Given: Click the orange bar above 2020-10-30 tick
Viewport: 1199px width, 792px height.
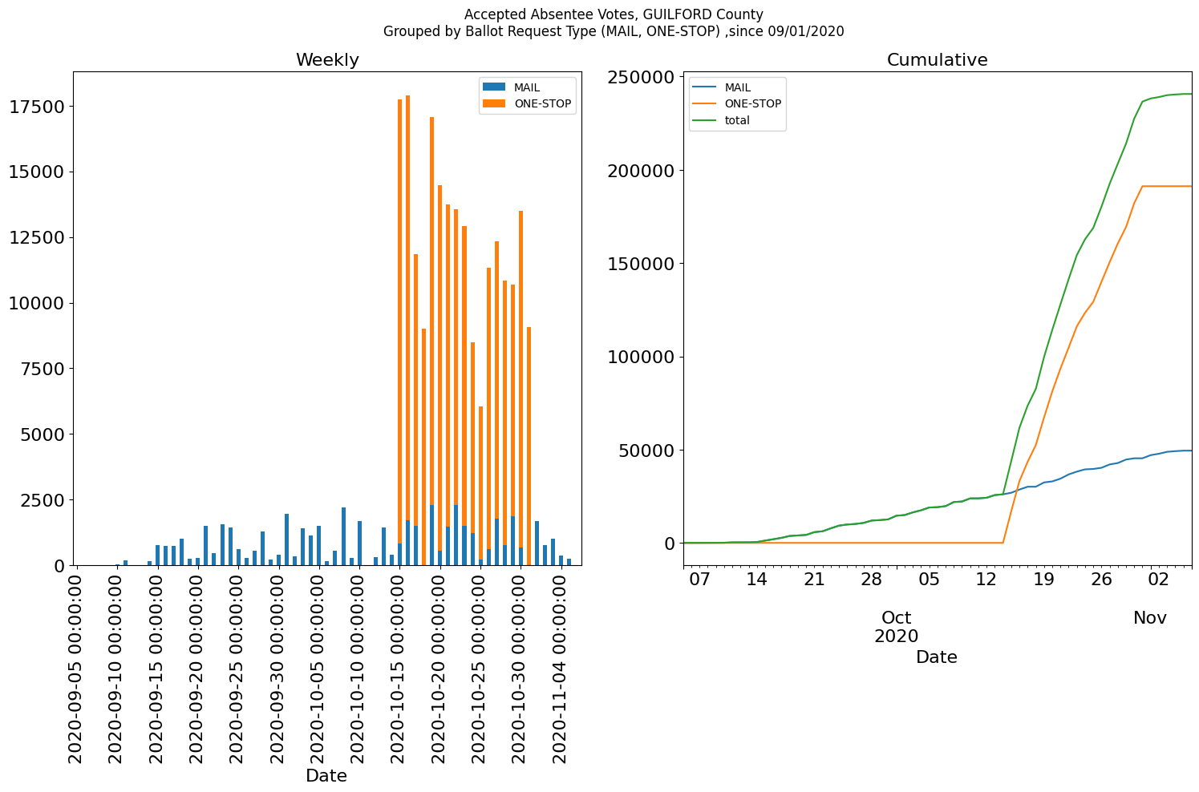Looking at the screenshot, I should click(521, 379).
